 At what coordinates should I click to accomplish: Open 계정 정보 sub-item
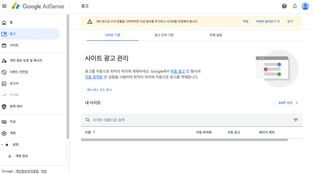click(21, 156)
